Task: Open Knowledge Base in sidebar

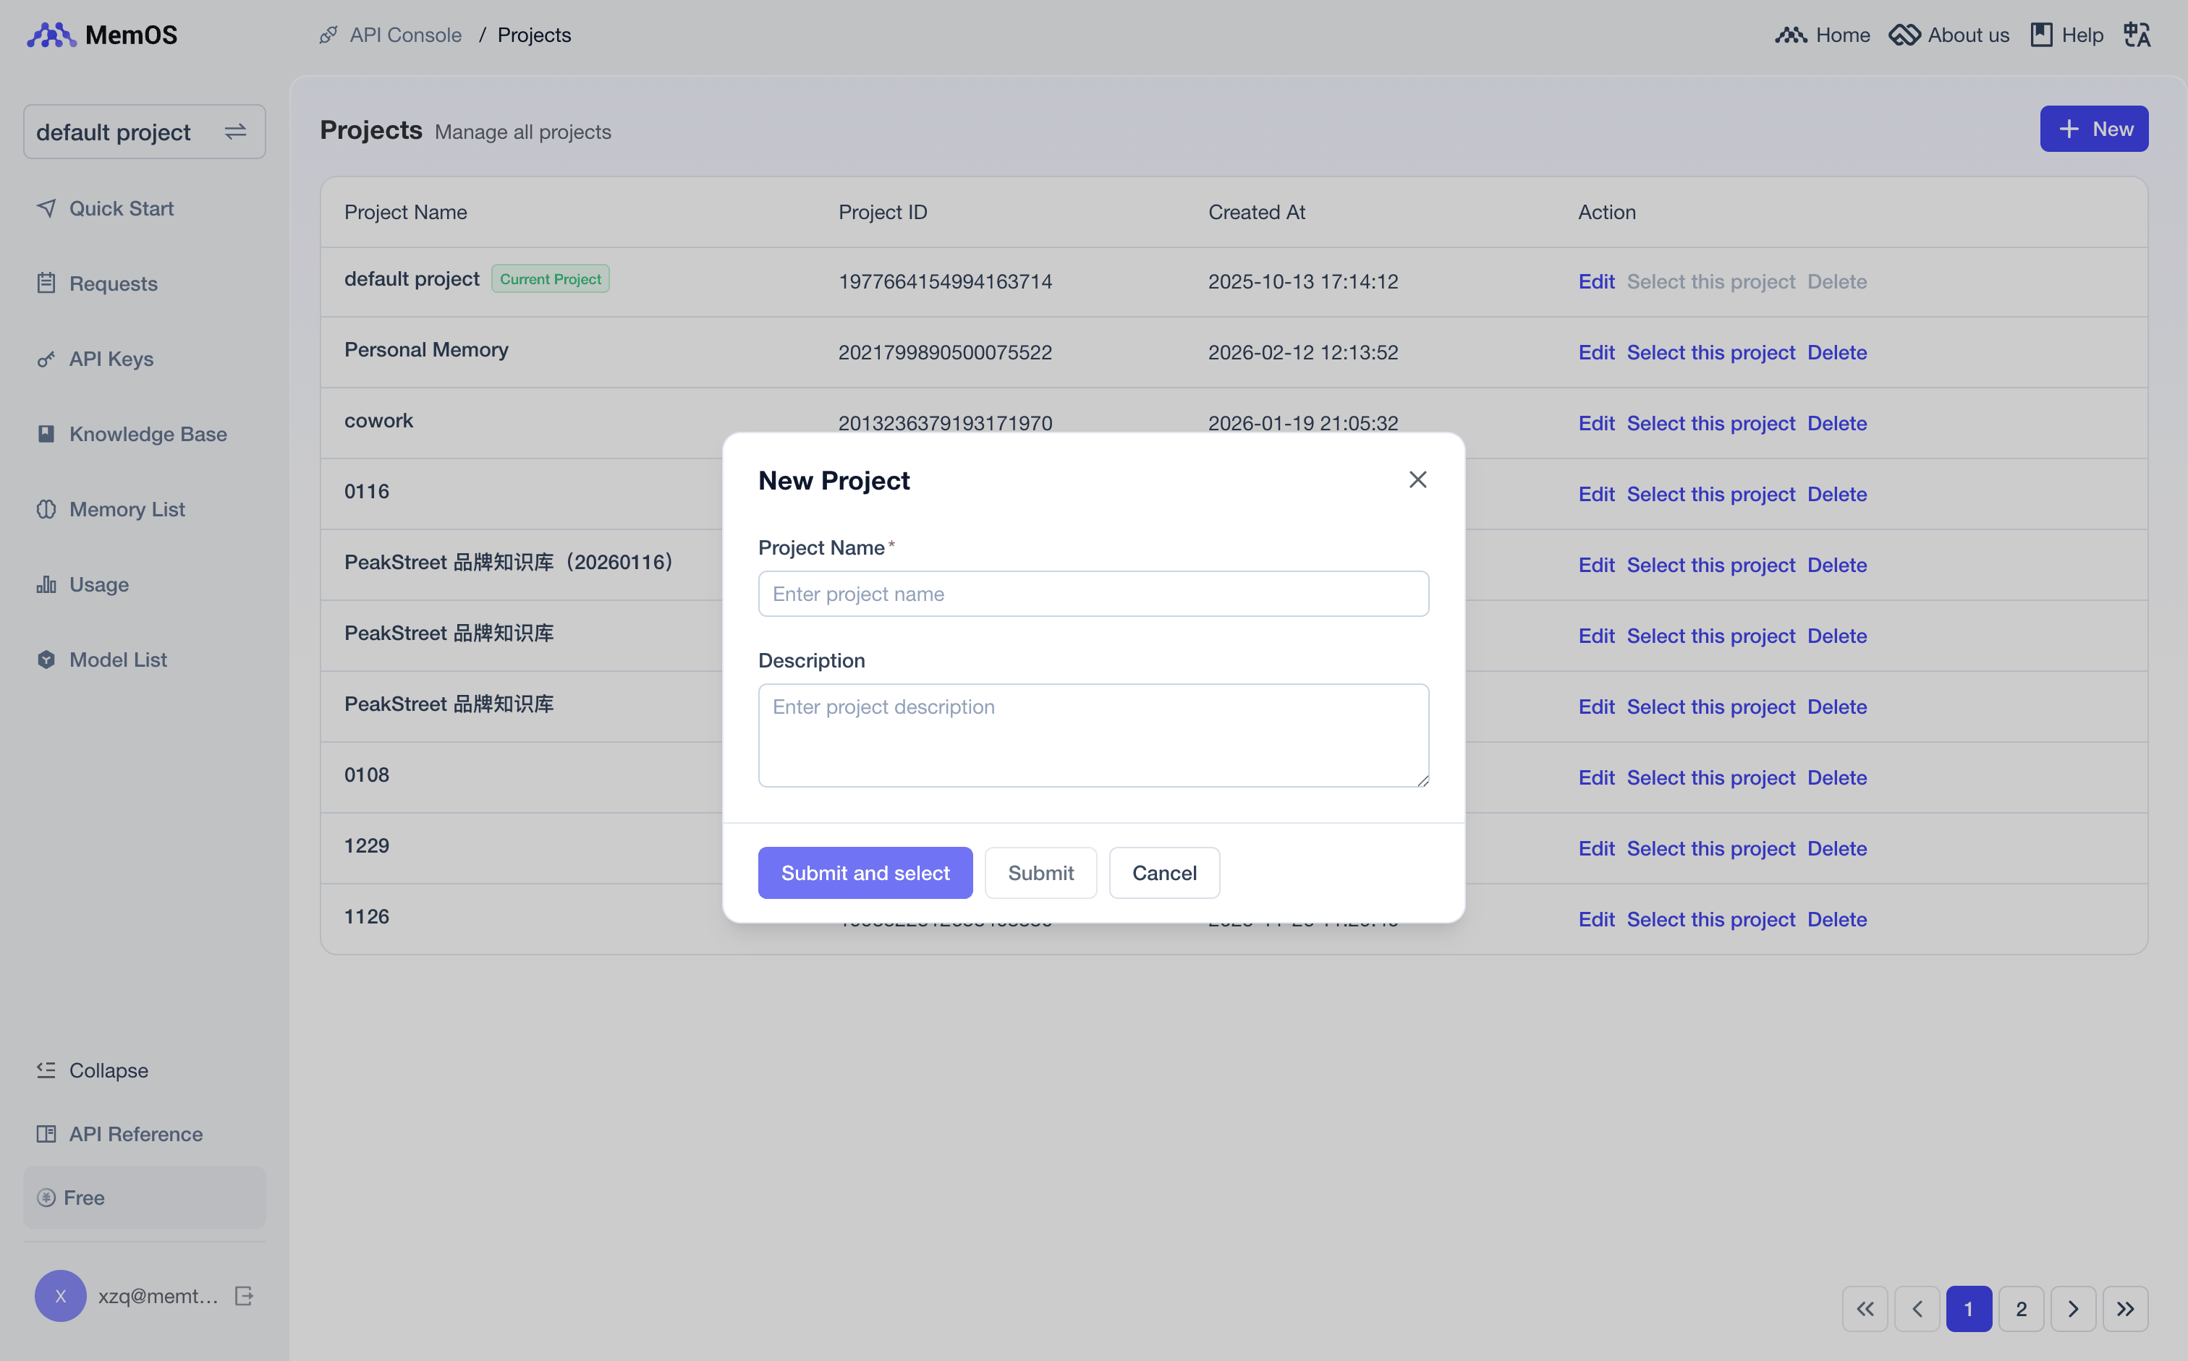Action: [148, 434]
